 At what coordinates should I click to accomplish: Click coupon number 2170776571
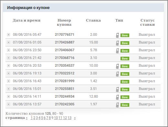pyautogui.click(x=65, y=34)
